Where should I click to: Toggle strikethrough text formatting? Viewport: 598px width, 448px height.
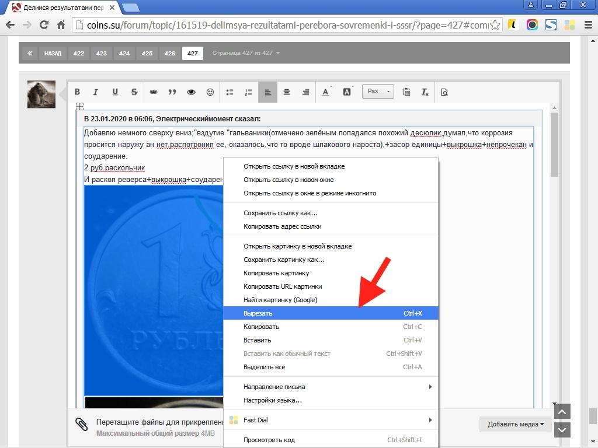pyautogui.click(x=134, y=92)
